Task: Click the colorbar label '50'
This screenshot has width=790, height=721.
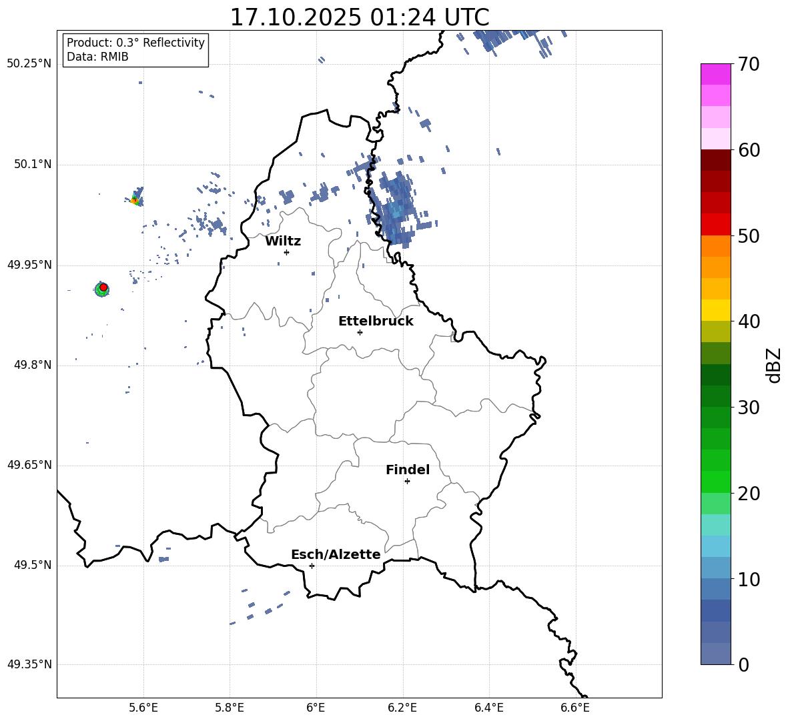Action: click(x=749, y=236)
